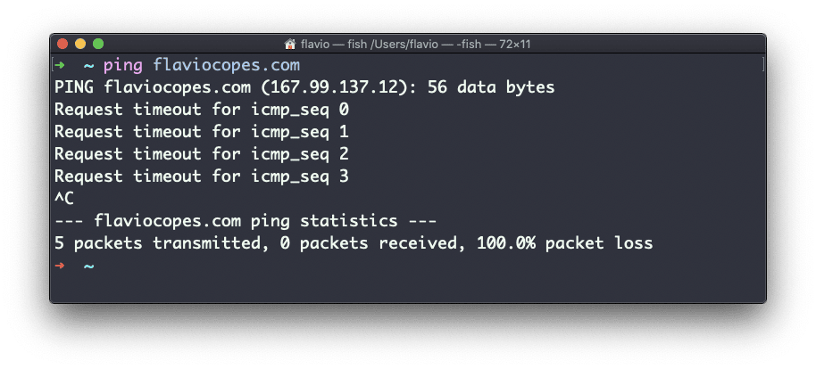Screen dimensions: 816x369
Task: Click the 'icmp_seq 0' timeout line
Action: tap(202, 110)
